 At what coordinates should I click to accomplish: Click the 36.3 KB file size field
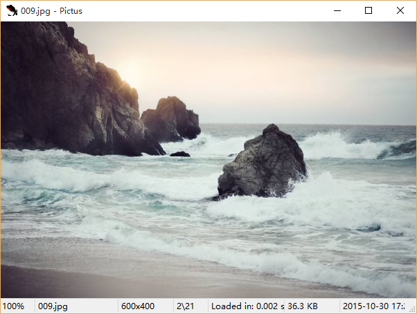tap(303, 306)
